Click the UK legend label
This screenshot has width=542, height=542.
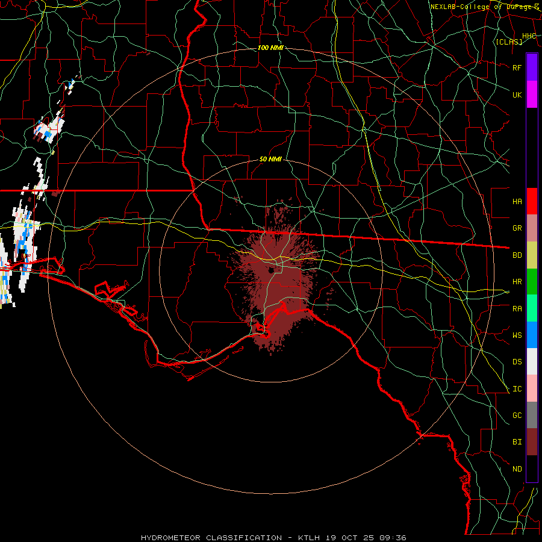[x=517, y=95]
